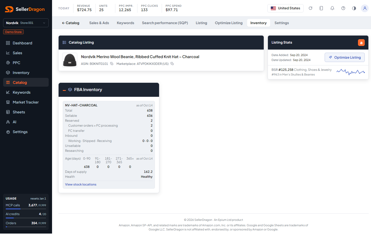
Task: Switch to Optimize Listing tab
Action: [x=229, y=23]
